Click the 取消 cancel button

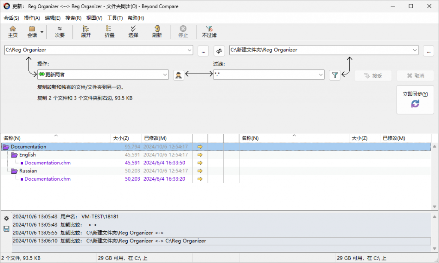[x=415, y=76]
